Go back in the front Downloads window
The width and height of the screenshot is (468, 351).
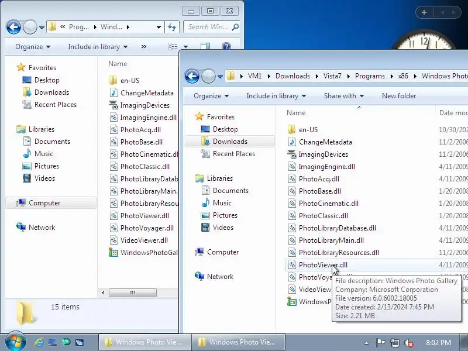tap(192, 76)
